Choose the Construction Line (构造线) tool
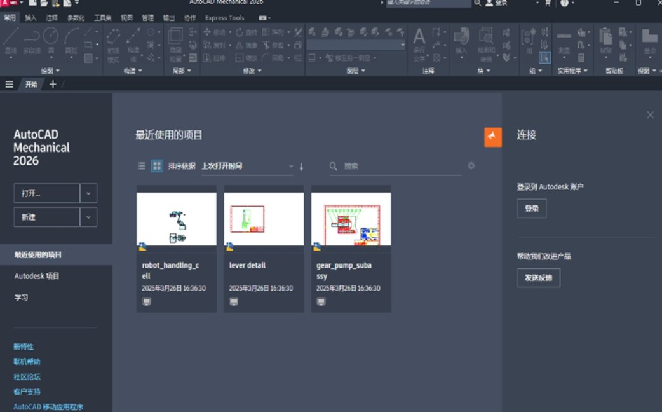Viewport: 662px width, 412px height. click(133, 45)
